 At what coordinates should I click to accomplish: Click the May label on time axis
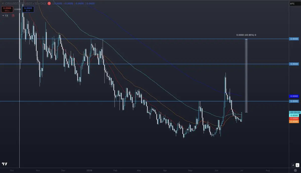coord(190,170)
